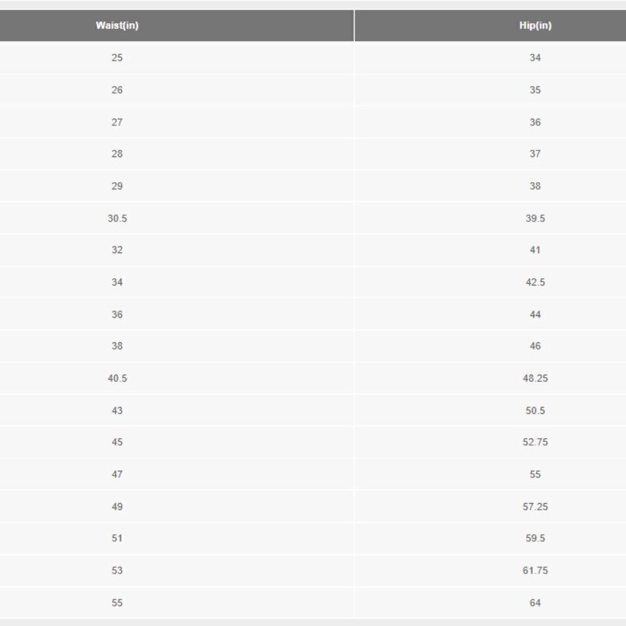Click waist value 43 cell
Screen dimensions: 626x626
pyautogui.click(x=117, y=411)
